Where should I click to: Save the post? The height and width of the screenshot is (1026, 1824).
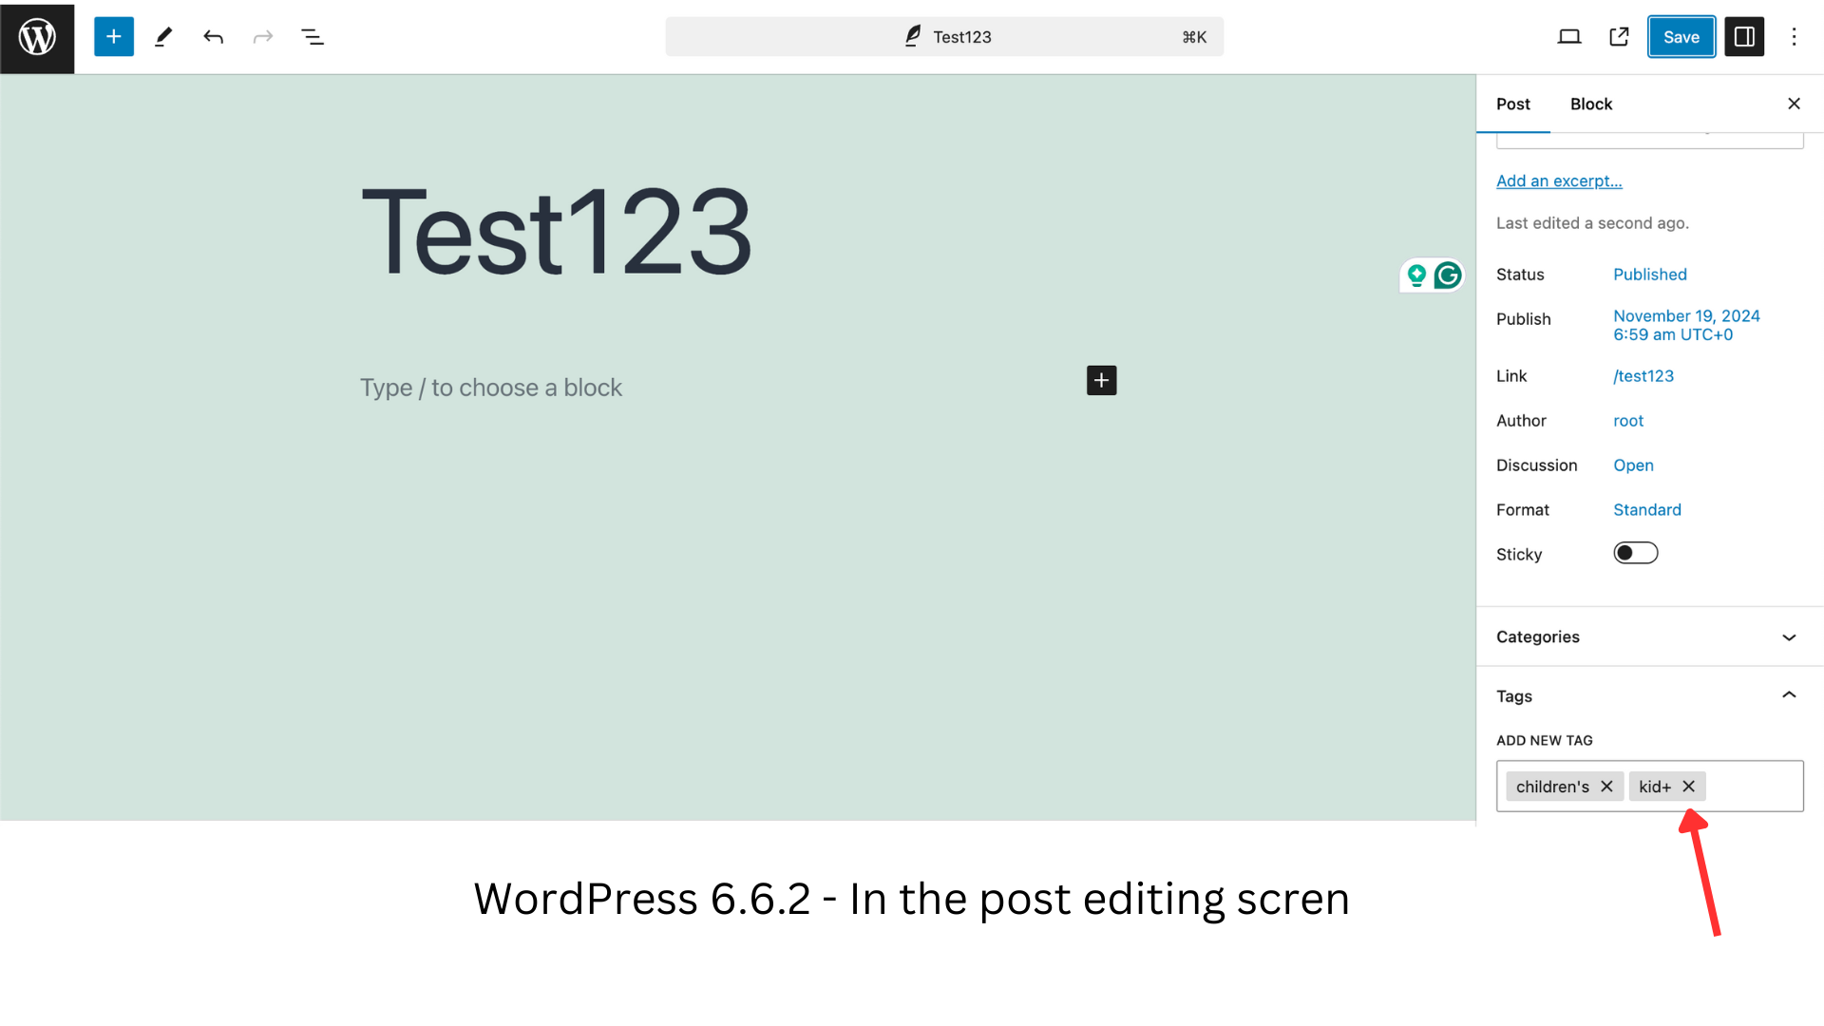[x=1681, y=37]
